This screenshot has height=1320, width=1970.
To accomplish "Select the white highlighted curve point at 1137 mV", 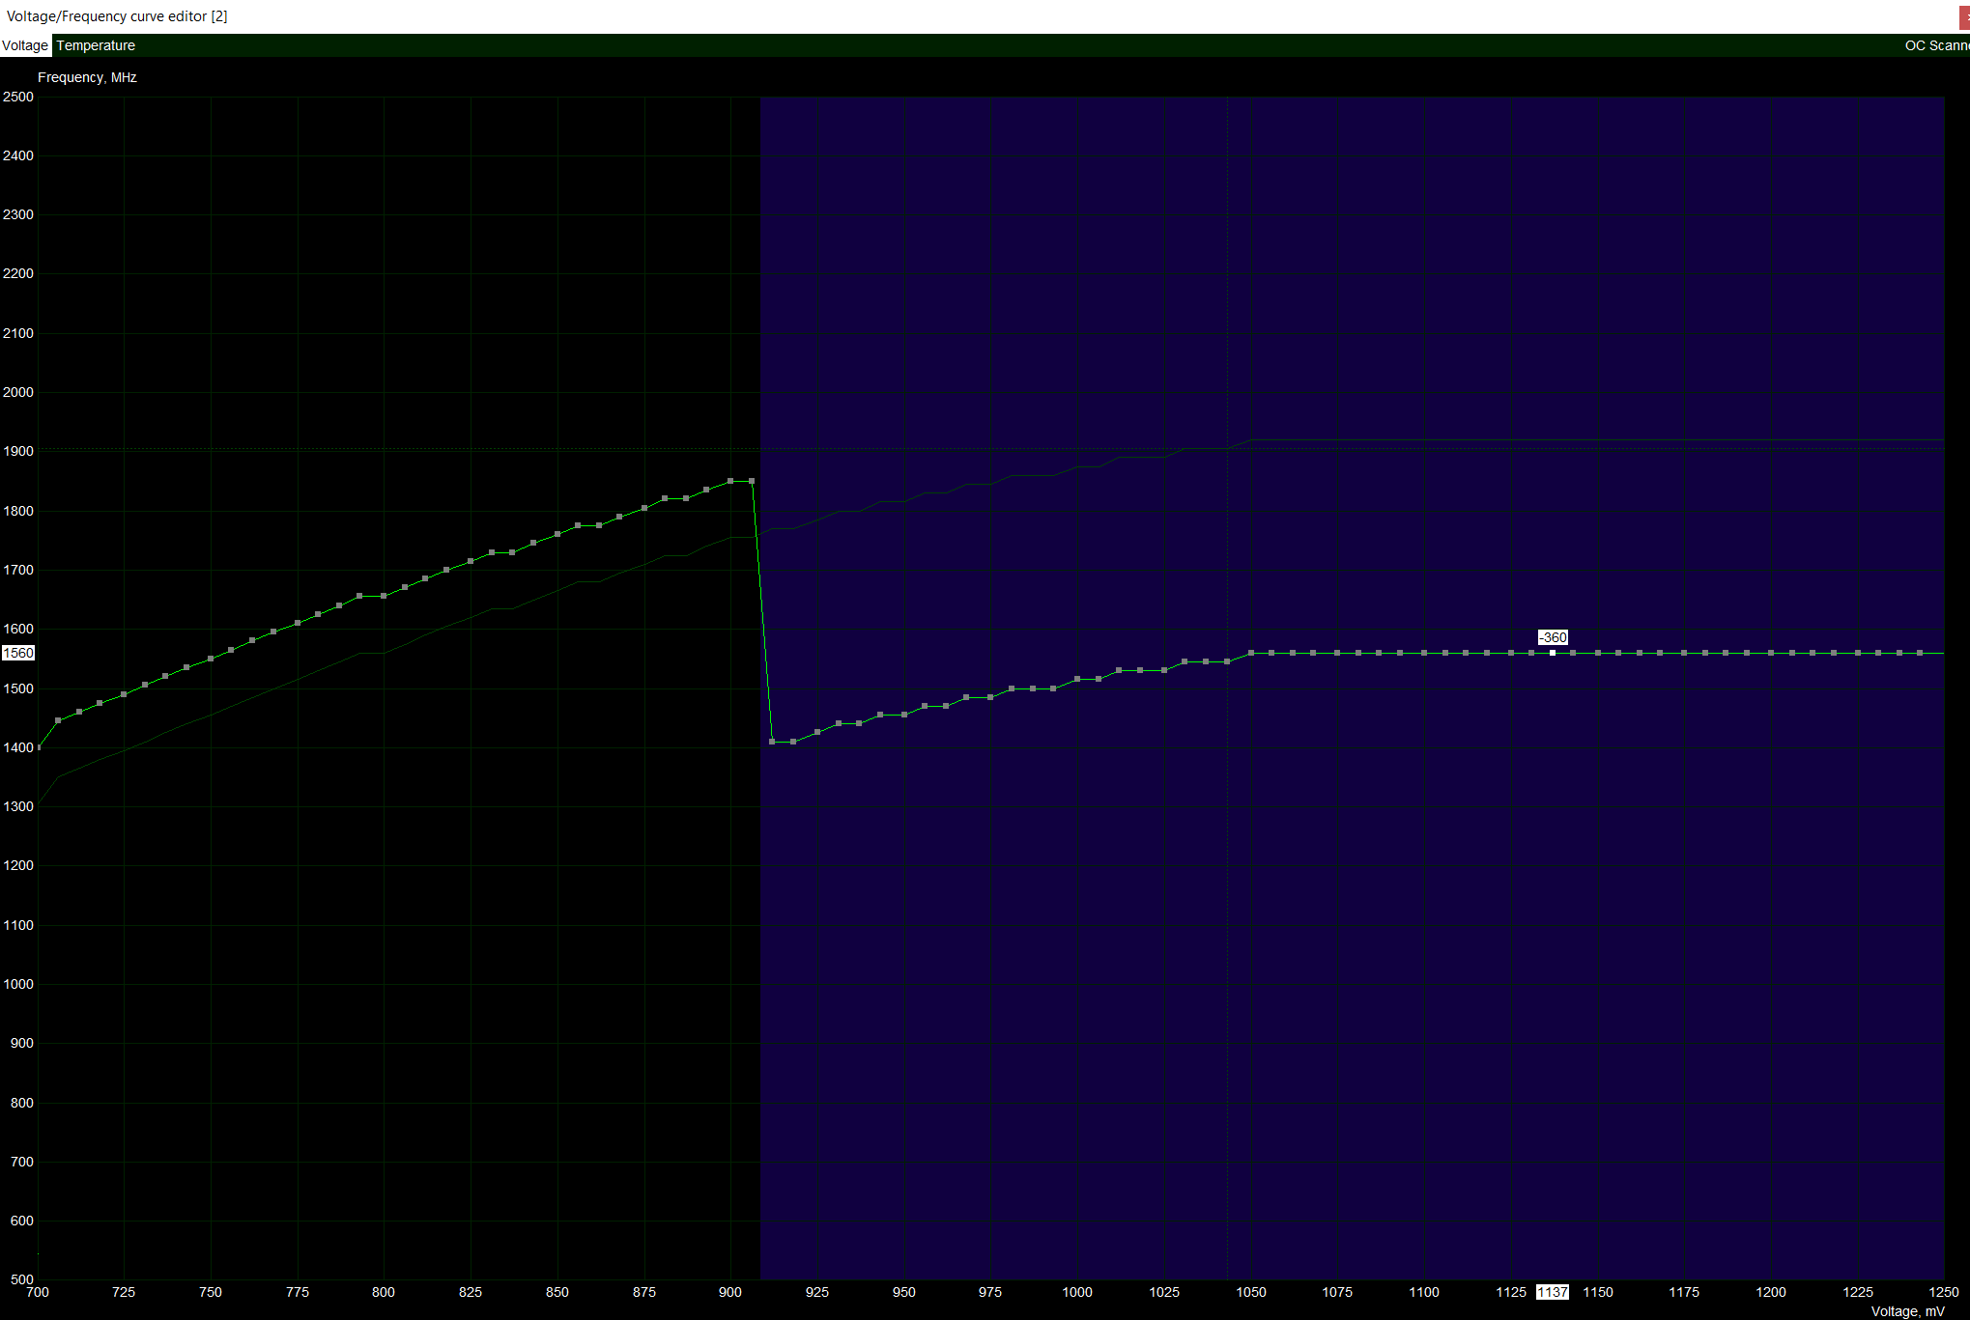I will pos(1553,653).
